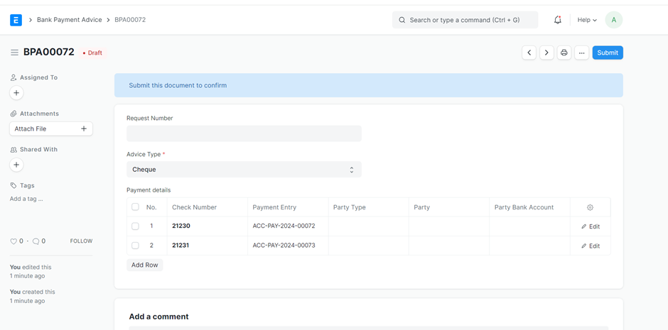Click the Add Row button
This screenshot has width=668, height=330.
(x=145, y=265)
